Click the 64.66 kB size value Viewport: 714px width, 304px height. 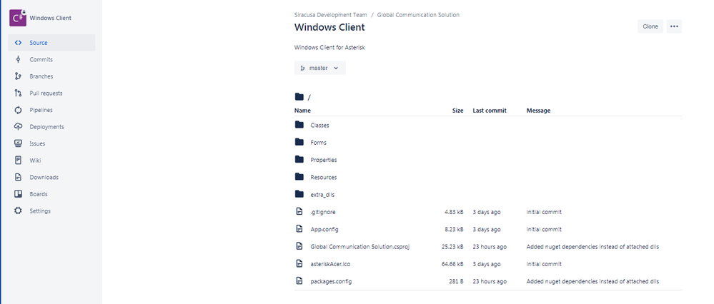(452, 264)
